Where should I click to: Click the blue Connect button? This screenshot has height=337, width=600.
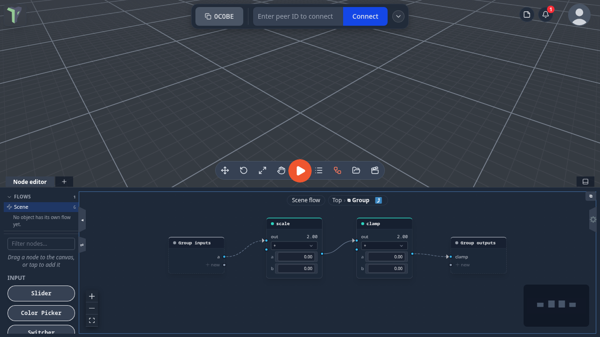(365, 16)
